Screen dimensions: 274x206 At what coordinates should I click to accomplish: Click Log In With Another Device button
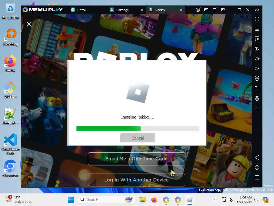click(x=136, y=180)
